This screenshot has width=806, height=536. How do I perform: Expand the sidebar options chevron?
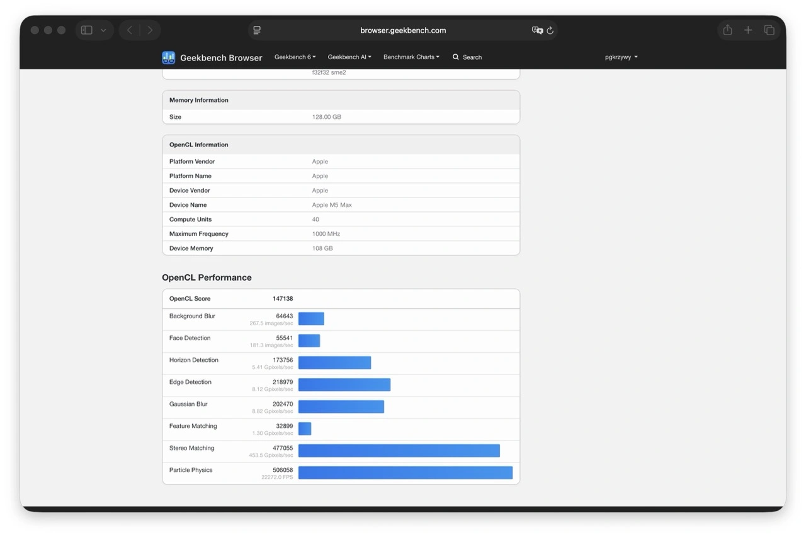pyautogui.click(x=103, y=30)
